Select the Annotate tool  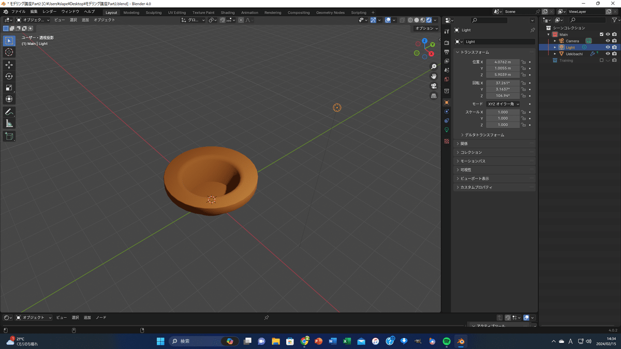pos(9,112)
